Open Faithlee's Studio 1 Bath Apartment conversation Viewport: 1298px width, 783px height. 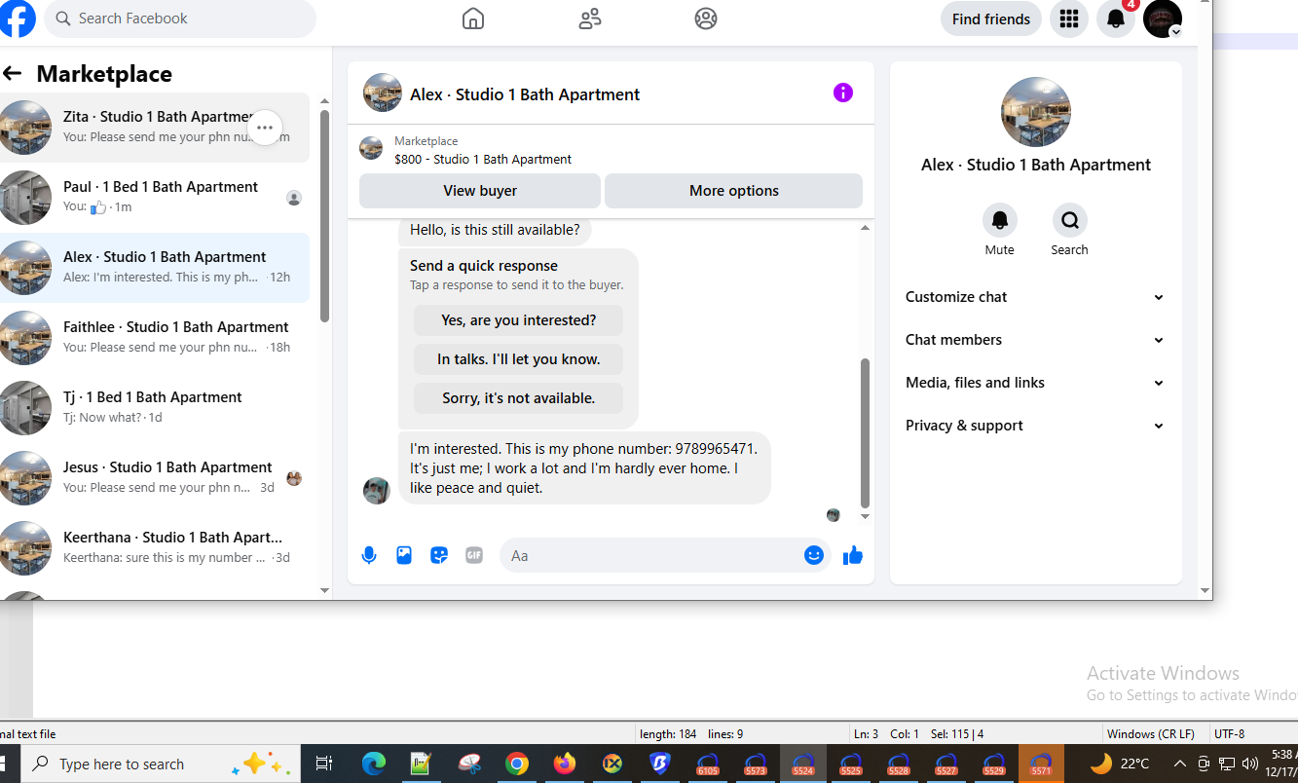pyautogui.click(x=155, y=338)
